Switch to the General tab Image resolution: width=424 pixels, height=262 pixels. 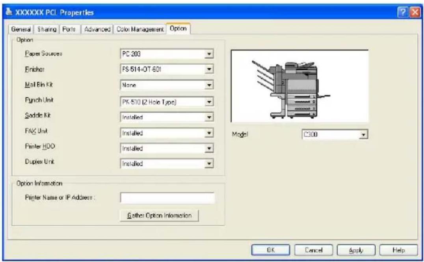point(21,29)
